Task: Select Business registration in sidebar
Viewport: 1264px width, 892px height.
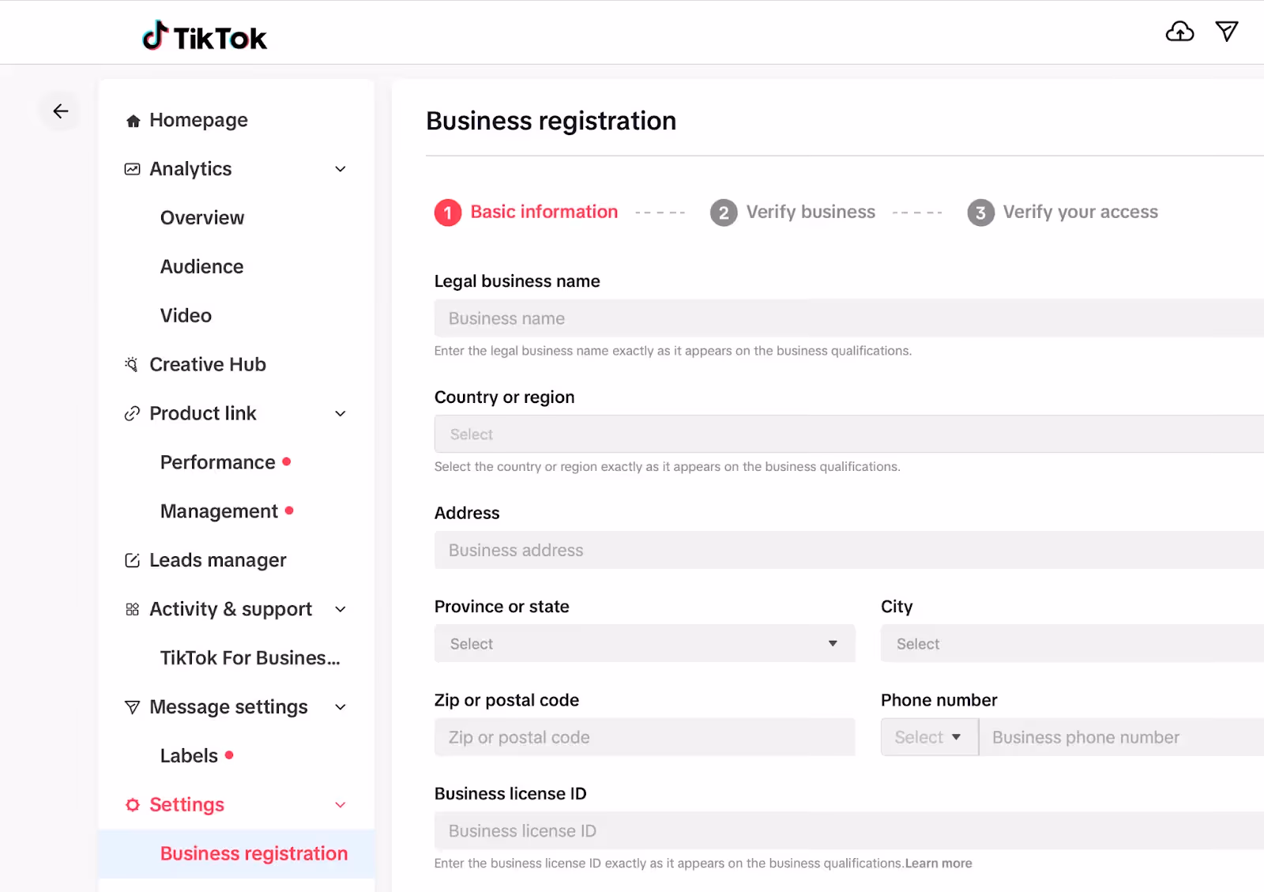Action: (x=237, y=853)
